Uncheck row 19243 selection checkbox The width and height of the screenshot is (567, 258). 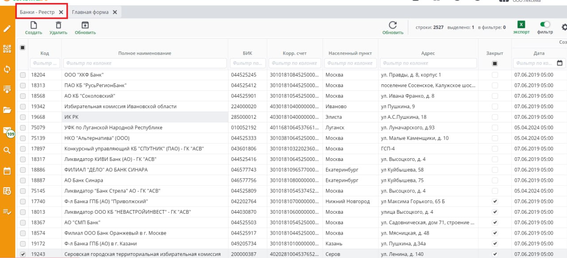(x=23, y=254)
